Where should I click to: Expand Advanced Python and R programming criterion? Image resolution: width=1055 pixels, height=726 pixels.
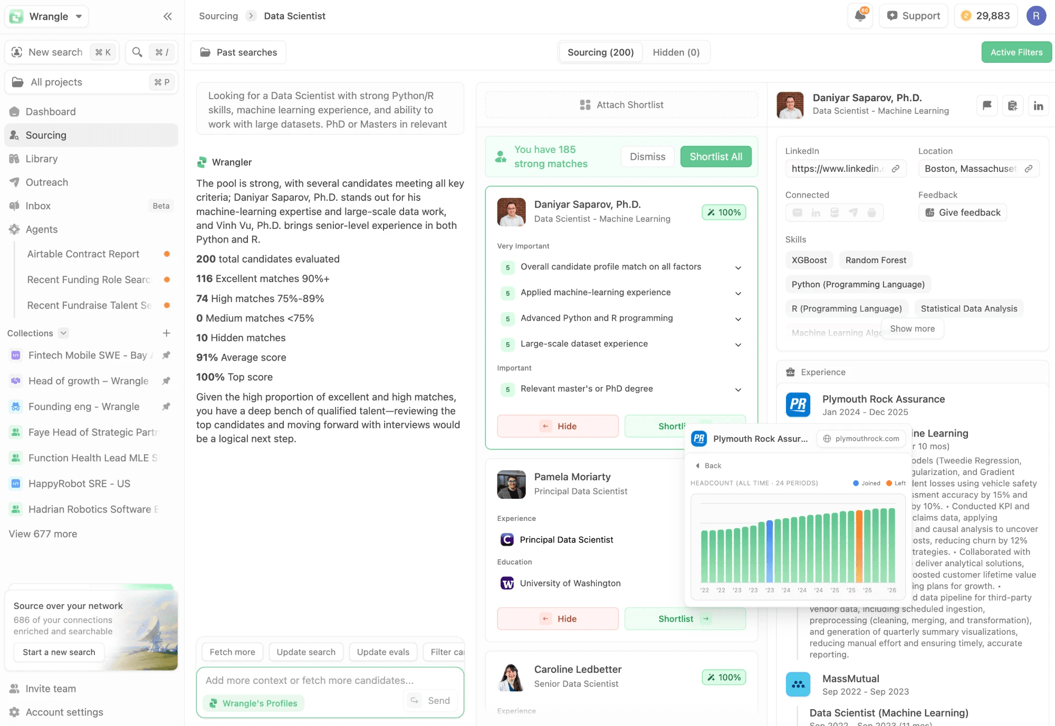[738, 319]
